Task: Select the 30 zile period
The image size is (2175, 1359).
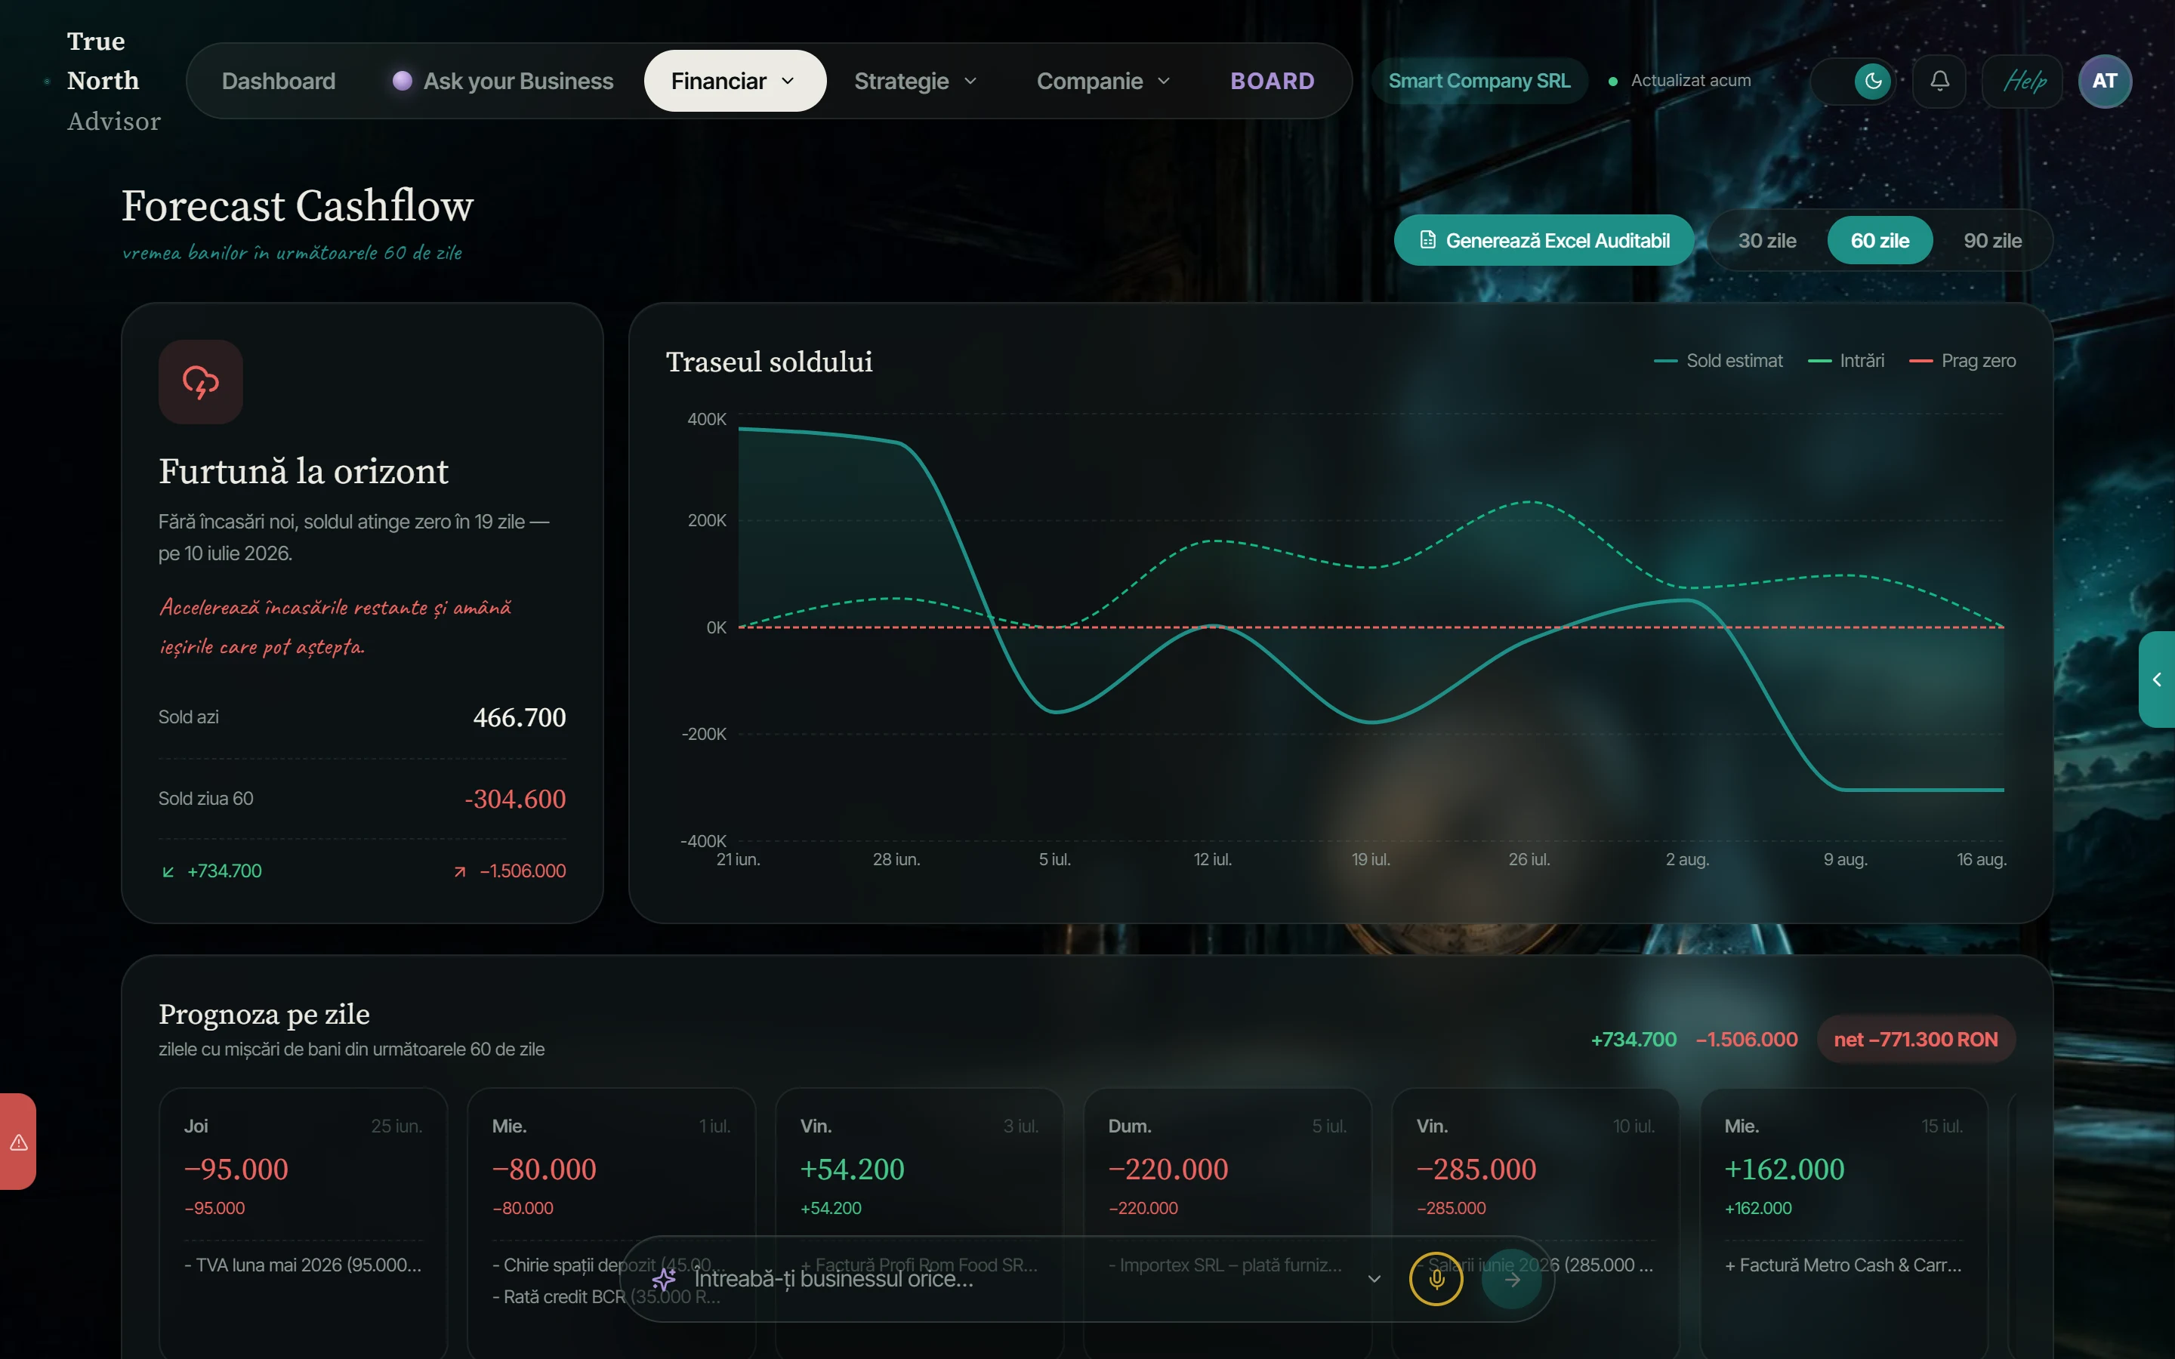Action: (x=1767, y=241)
